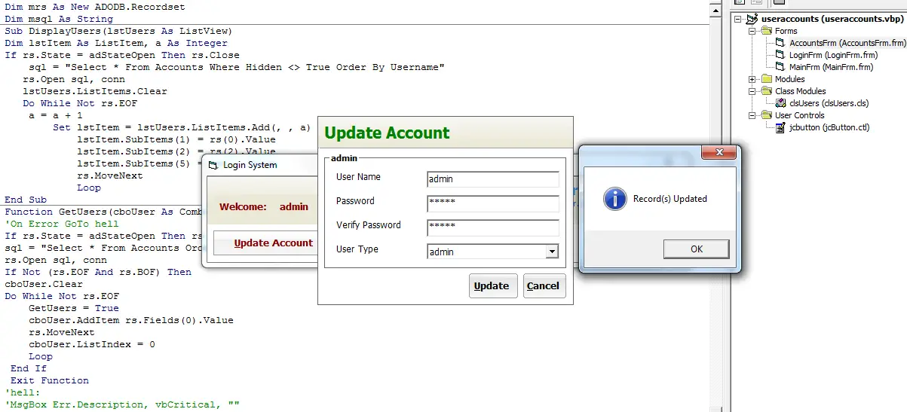Click the Verify Password field
Viewport: 907px width, 412px height.
tap(492, 227)
